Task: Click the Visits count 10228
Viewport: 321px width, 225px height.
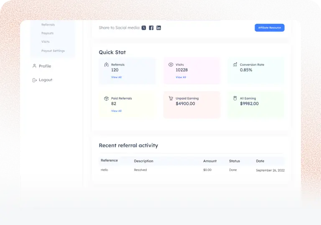Action: point(181,70)
